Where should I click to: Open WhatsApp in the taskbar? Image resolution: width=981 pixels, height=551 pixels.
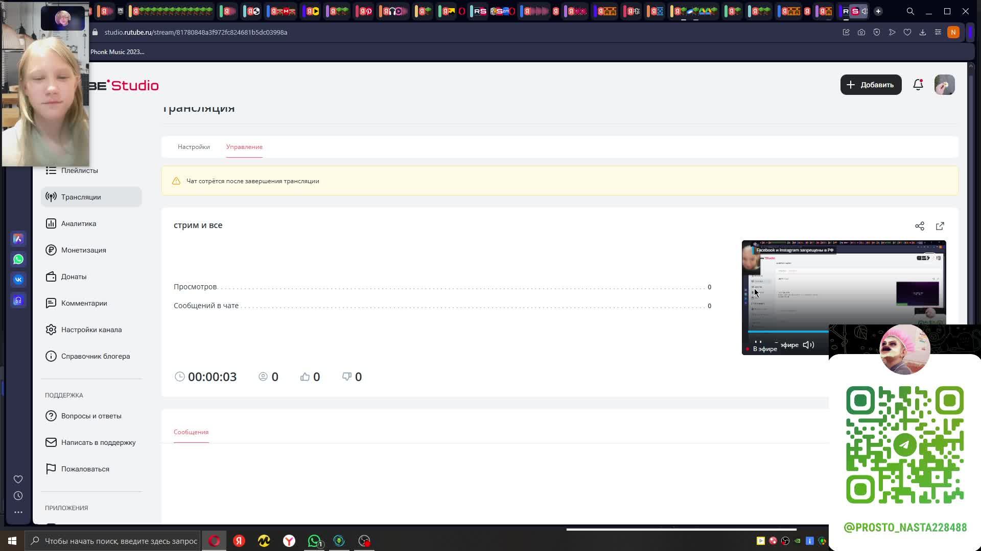coord(315,541)
